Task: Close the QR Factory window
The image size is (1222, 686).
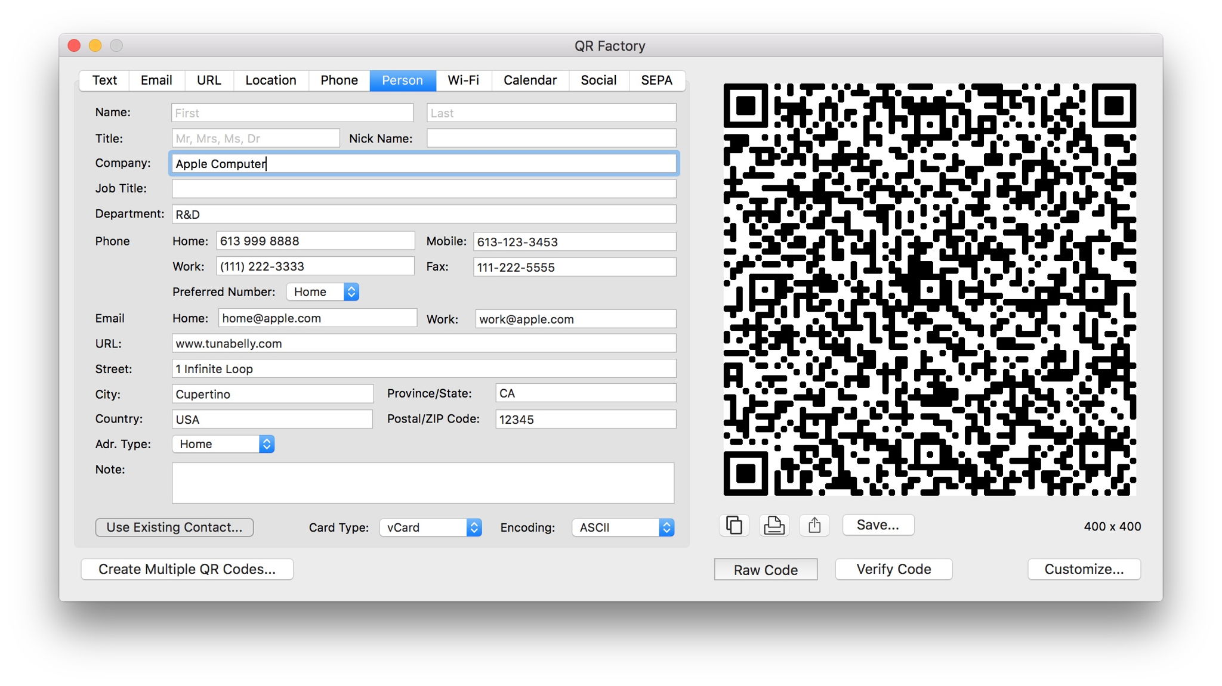Action: point(75,45)
